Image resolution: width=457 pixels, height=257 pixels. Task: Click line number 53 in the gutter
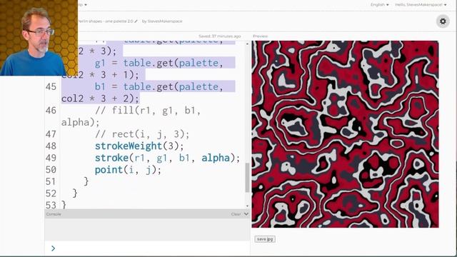coord(51,205)
